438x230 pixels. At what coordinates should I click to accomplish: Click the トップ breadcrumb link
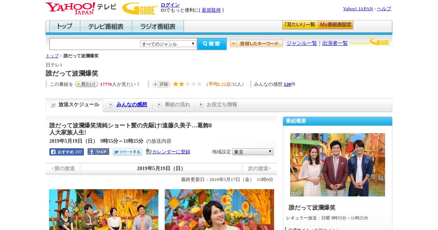point(52,56)
